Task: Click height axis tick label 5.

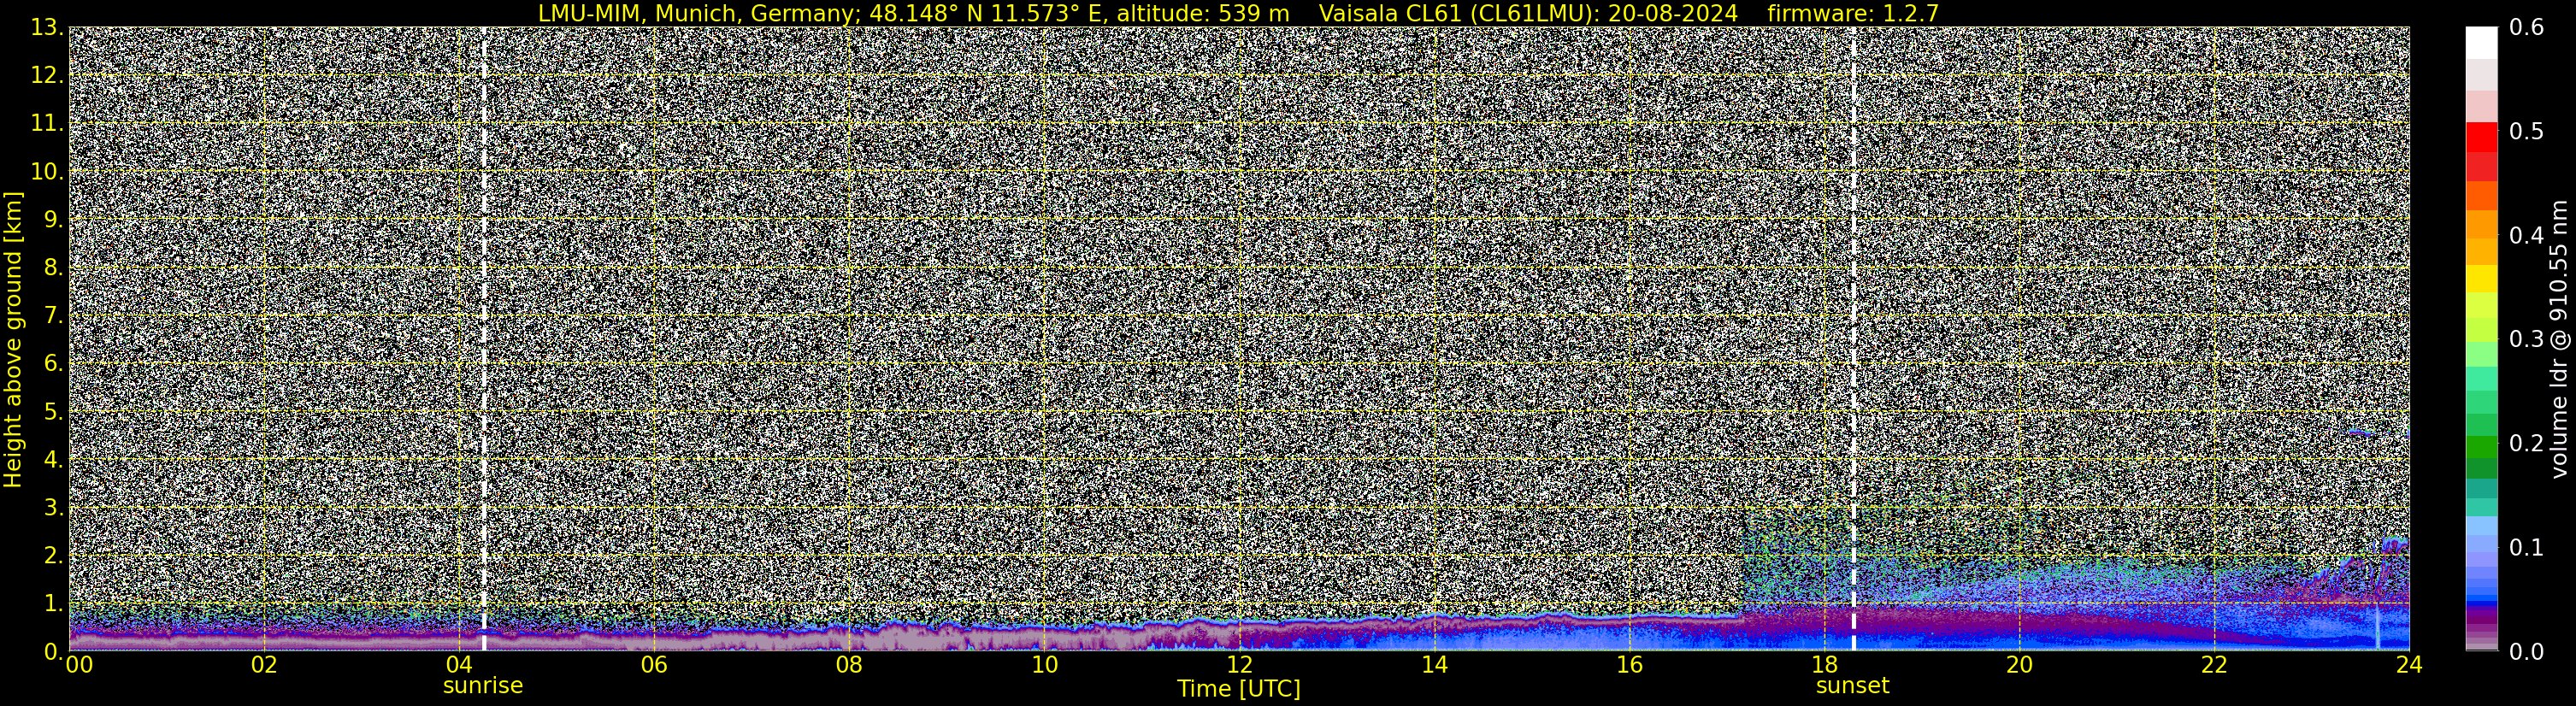Action: (x=52, y=412)
